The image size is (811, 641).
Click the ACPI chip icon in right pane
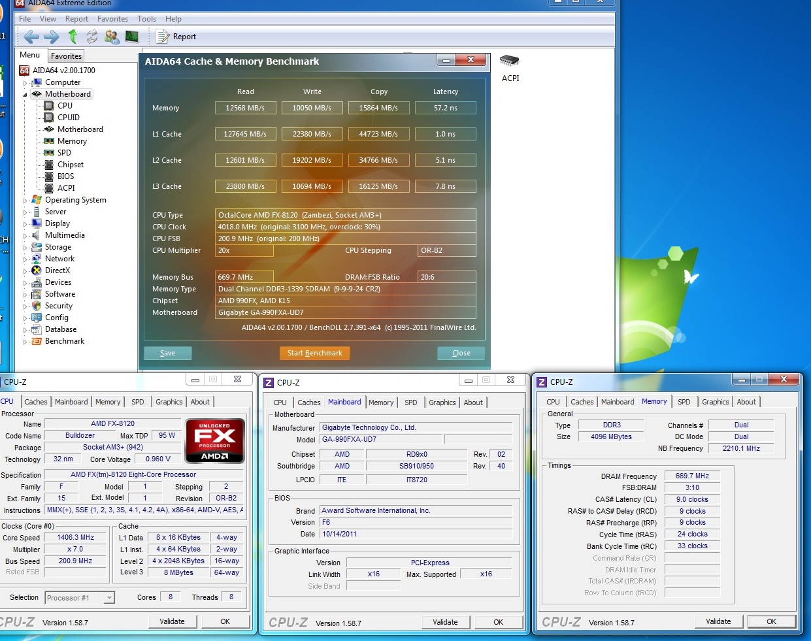pyautogui.click(x=510, y=61)
